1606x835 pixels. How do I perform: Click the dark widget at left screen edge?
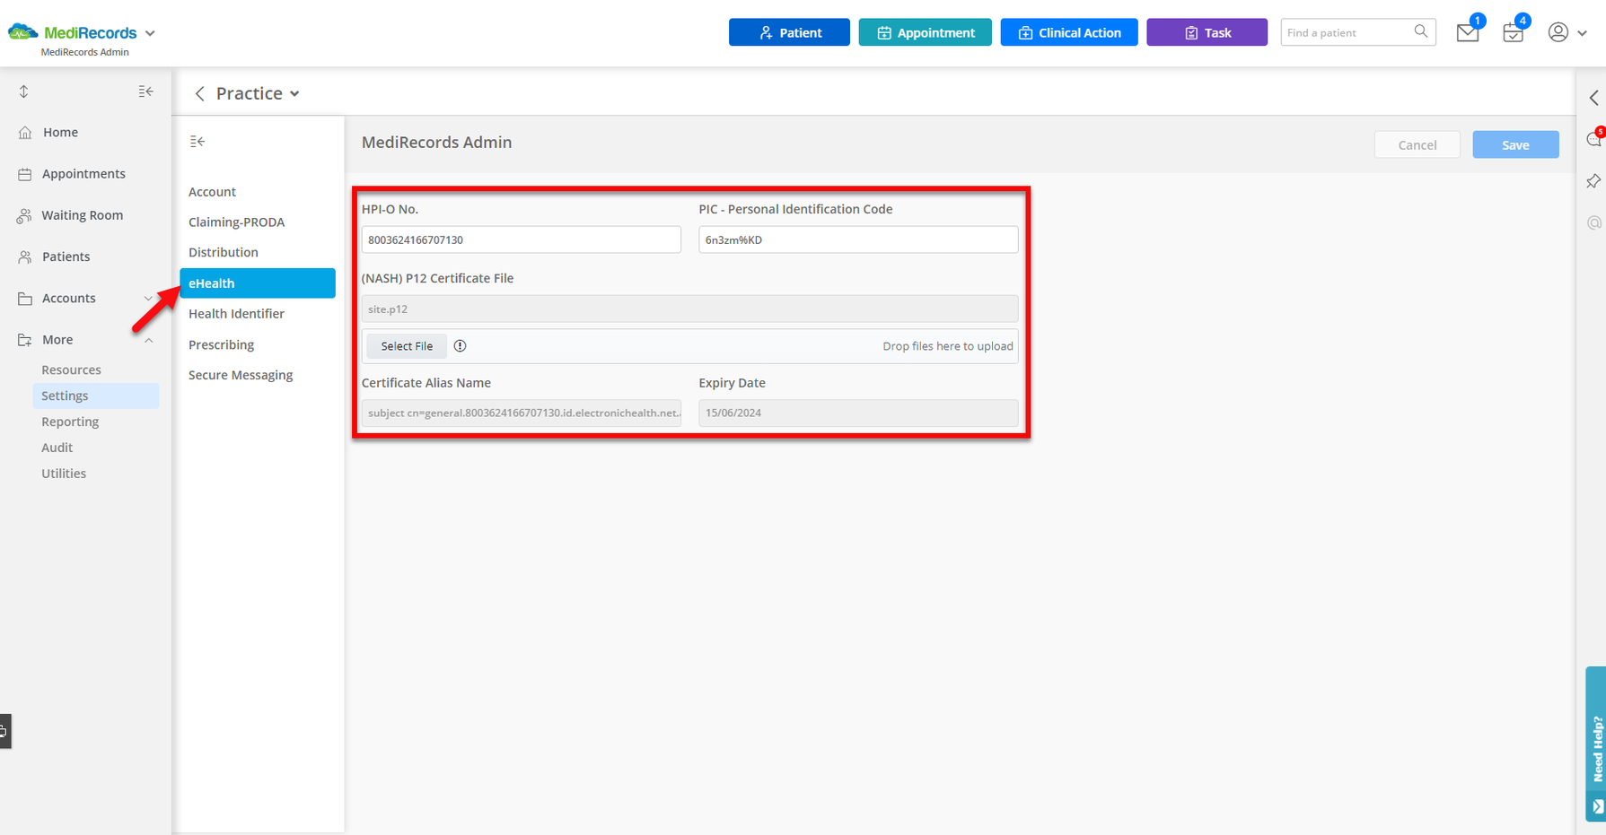(4, 731)
